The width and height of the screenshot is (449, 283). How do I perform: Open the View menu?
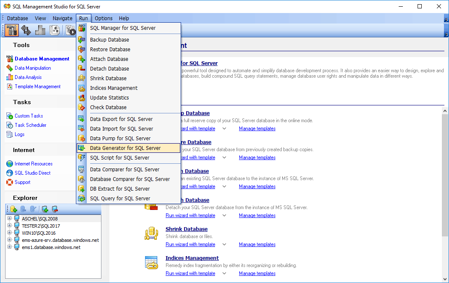pos(40,18)
